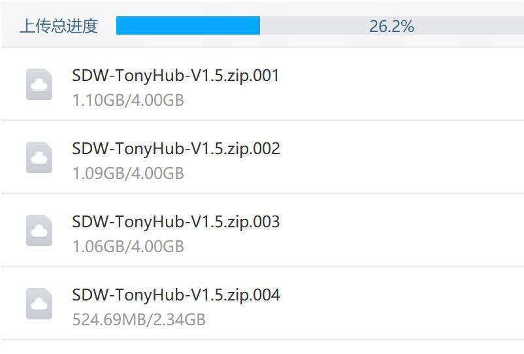Click the 2.34GB total size text

point(179,319)
